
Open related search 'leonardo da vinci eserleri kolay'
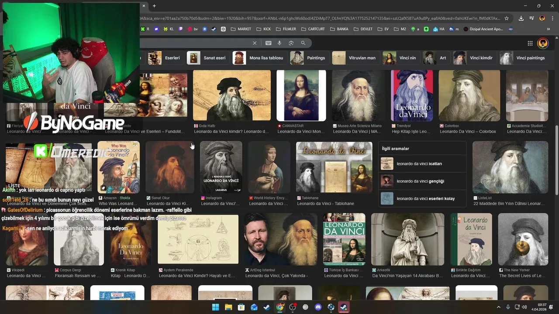(x=422, y=198)
